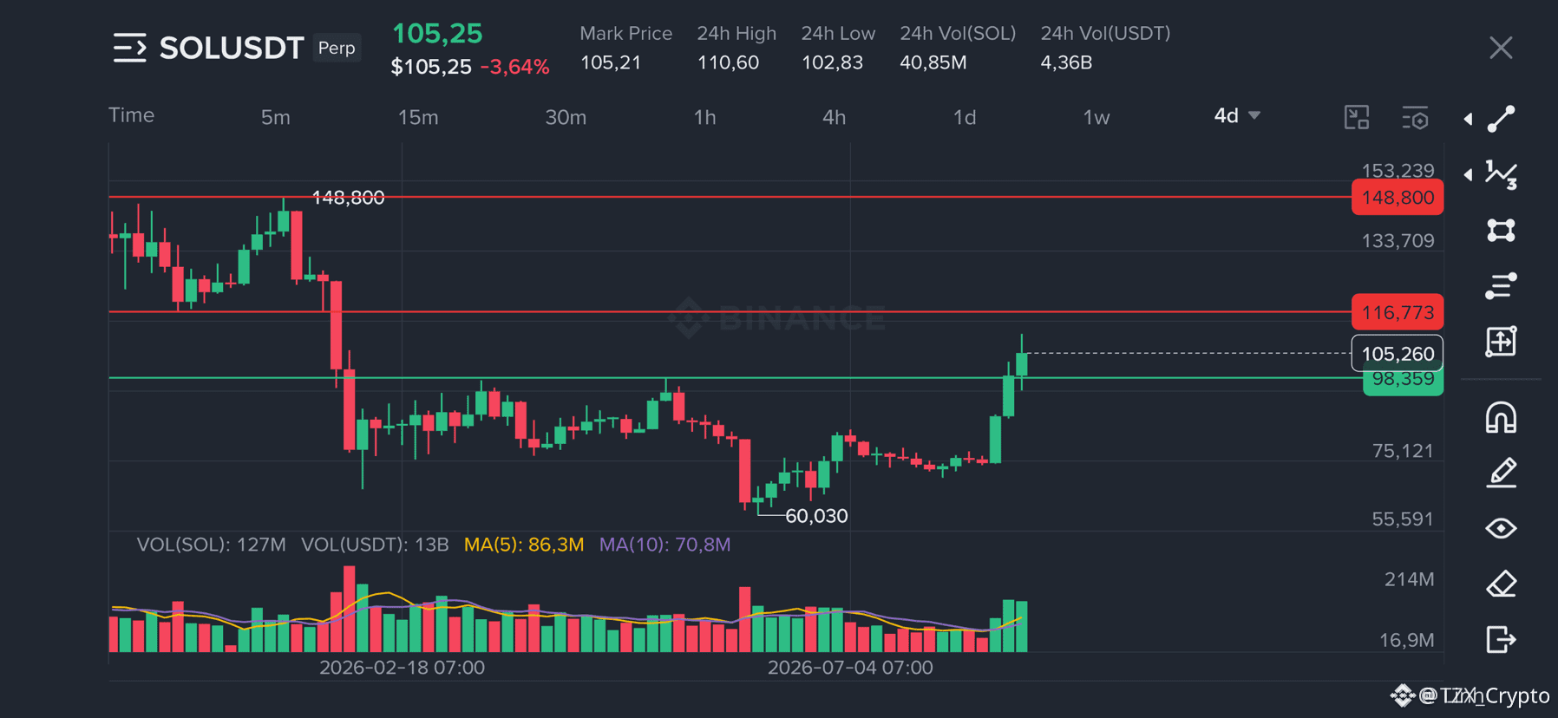Click the 2026-07-04 07:00 date label

[850, 668]
